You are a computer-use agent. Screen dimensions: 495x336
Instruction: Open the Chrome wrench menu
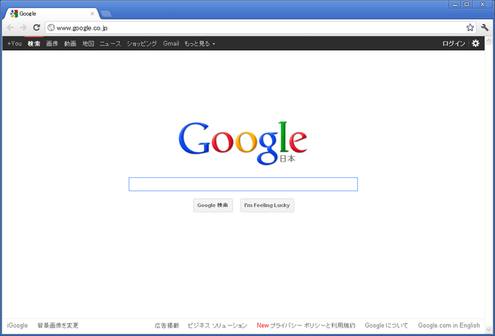tap(485, 28)
